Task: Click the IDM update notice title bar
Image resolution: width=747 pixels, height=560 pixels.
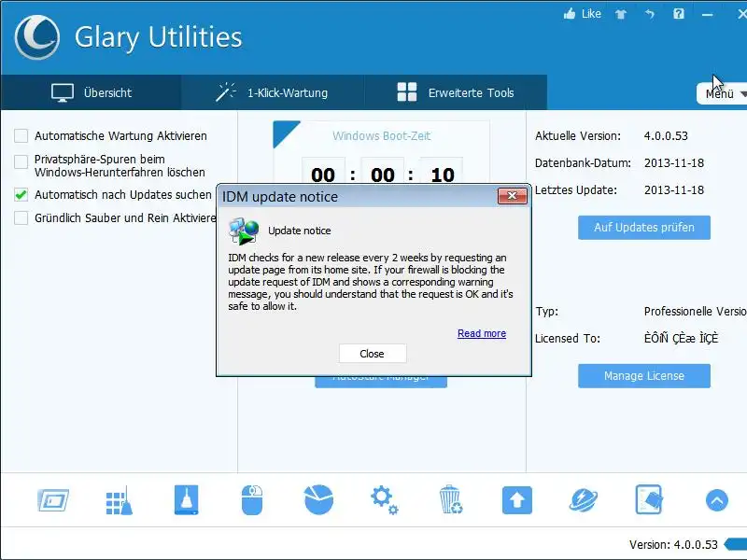Action: pos(358,196)
